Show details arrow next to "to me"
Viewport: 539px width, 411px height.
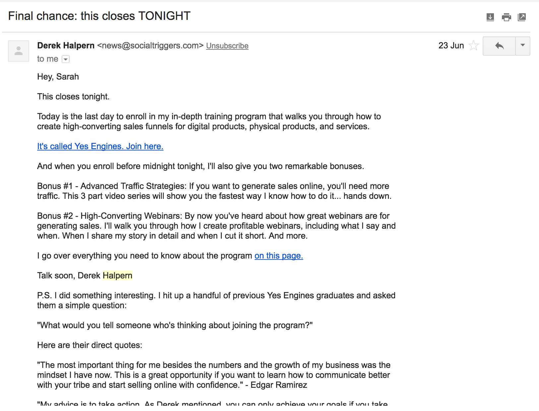click(66, 59)
